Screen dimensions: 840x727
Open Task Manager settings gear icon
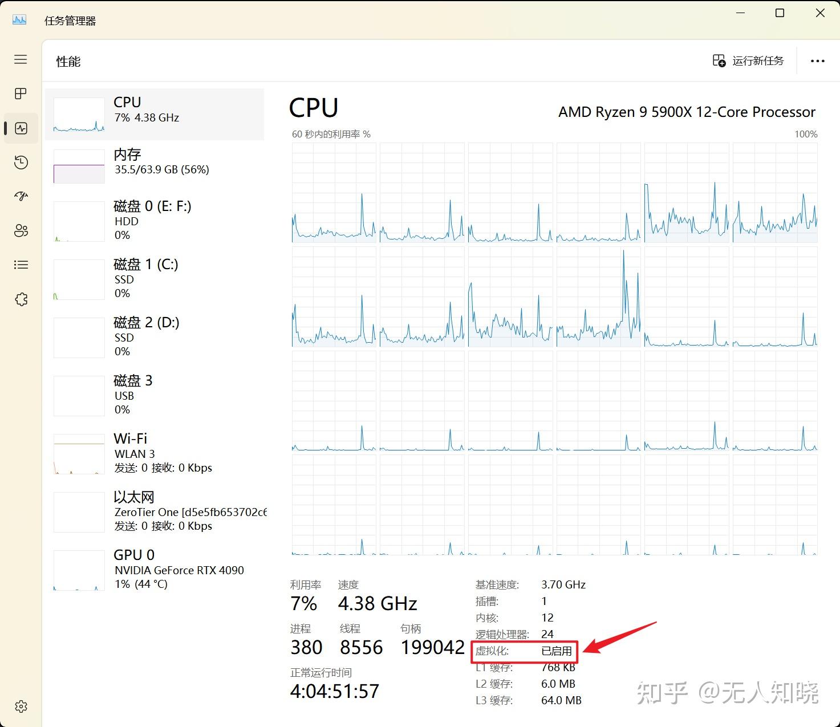21,706
